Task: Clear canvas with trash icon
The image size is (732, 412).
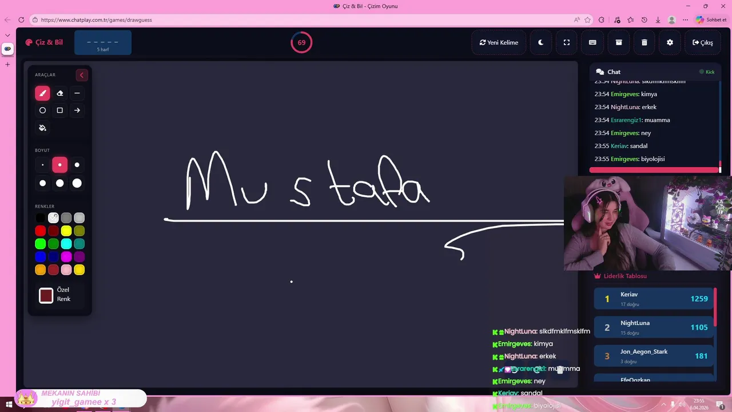Action: point(644,42)
